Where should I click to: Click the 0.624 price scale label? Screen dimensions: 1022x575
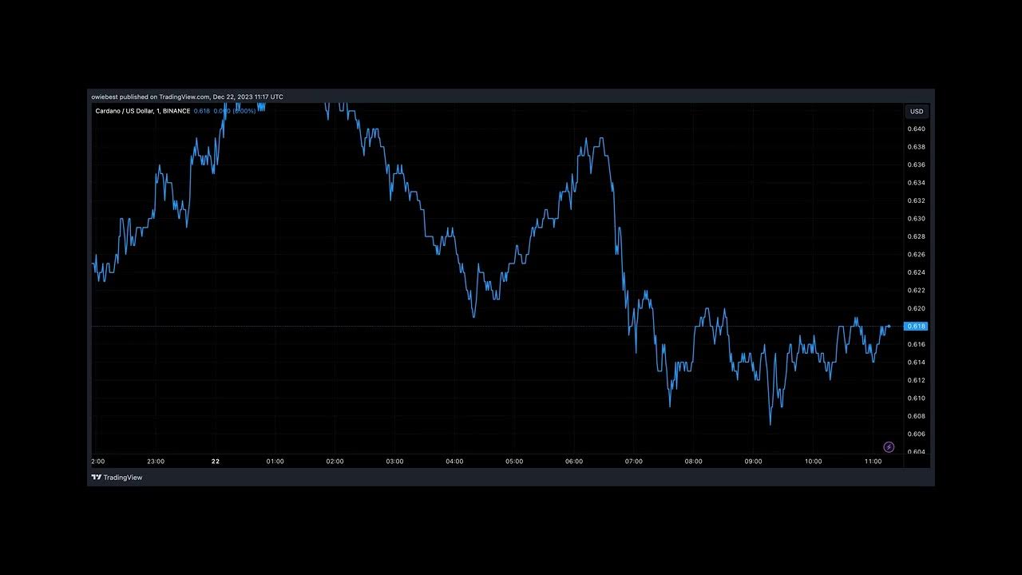tap(916, 272)
